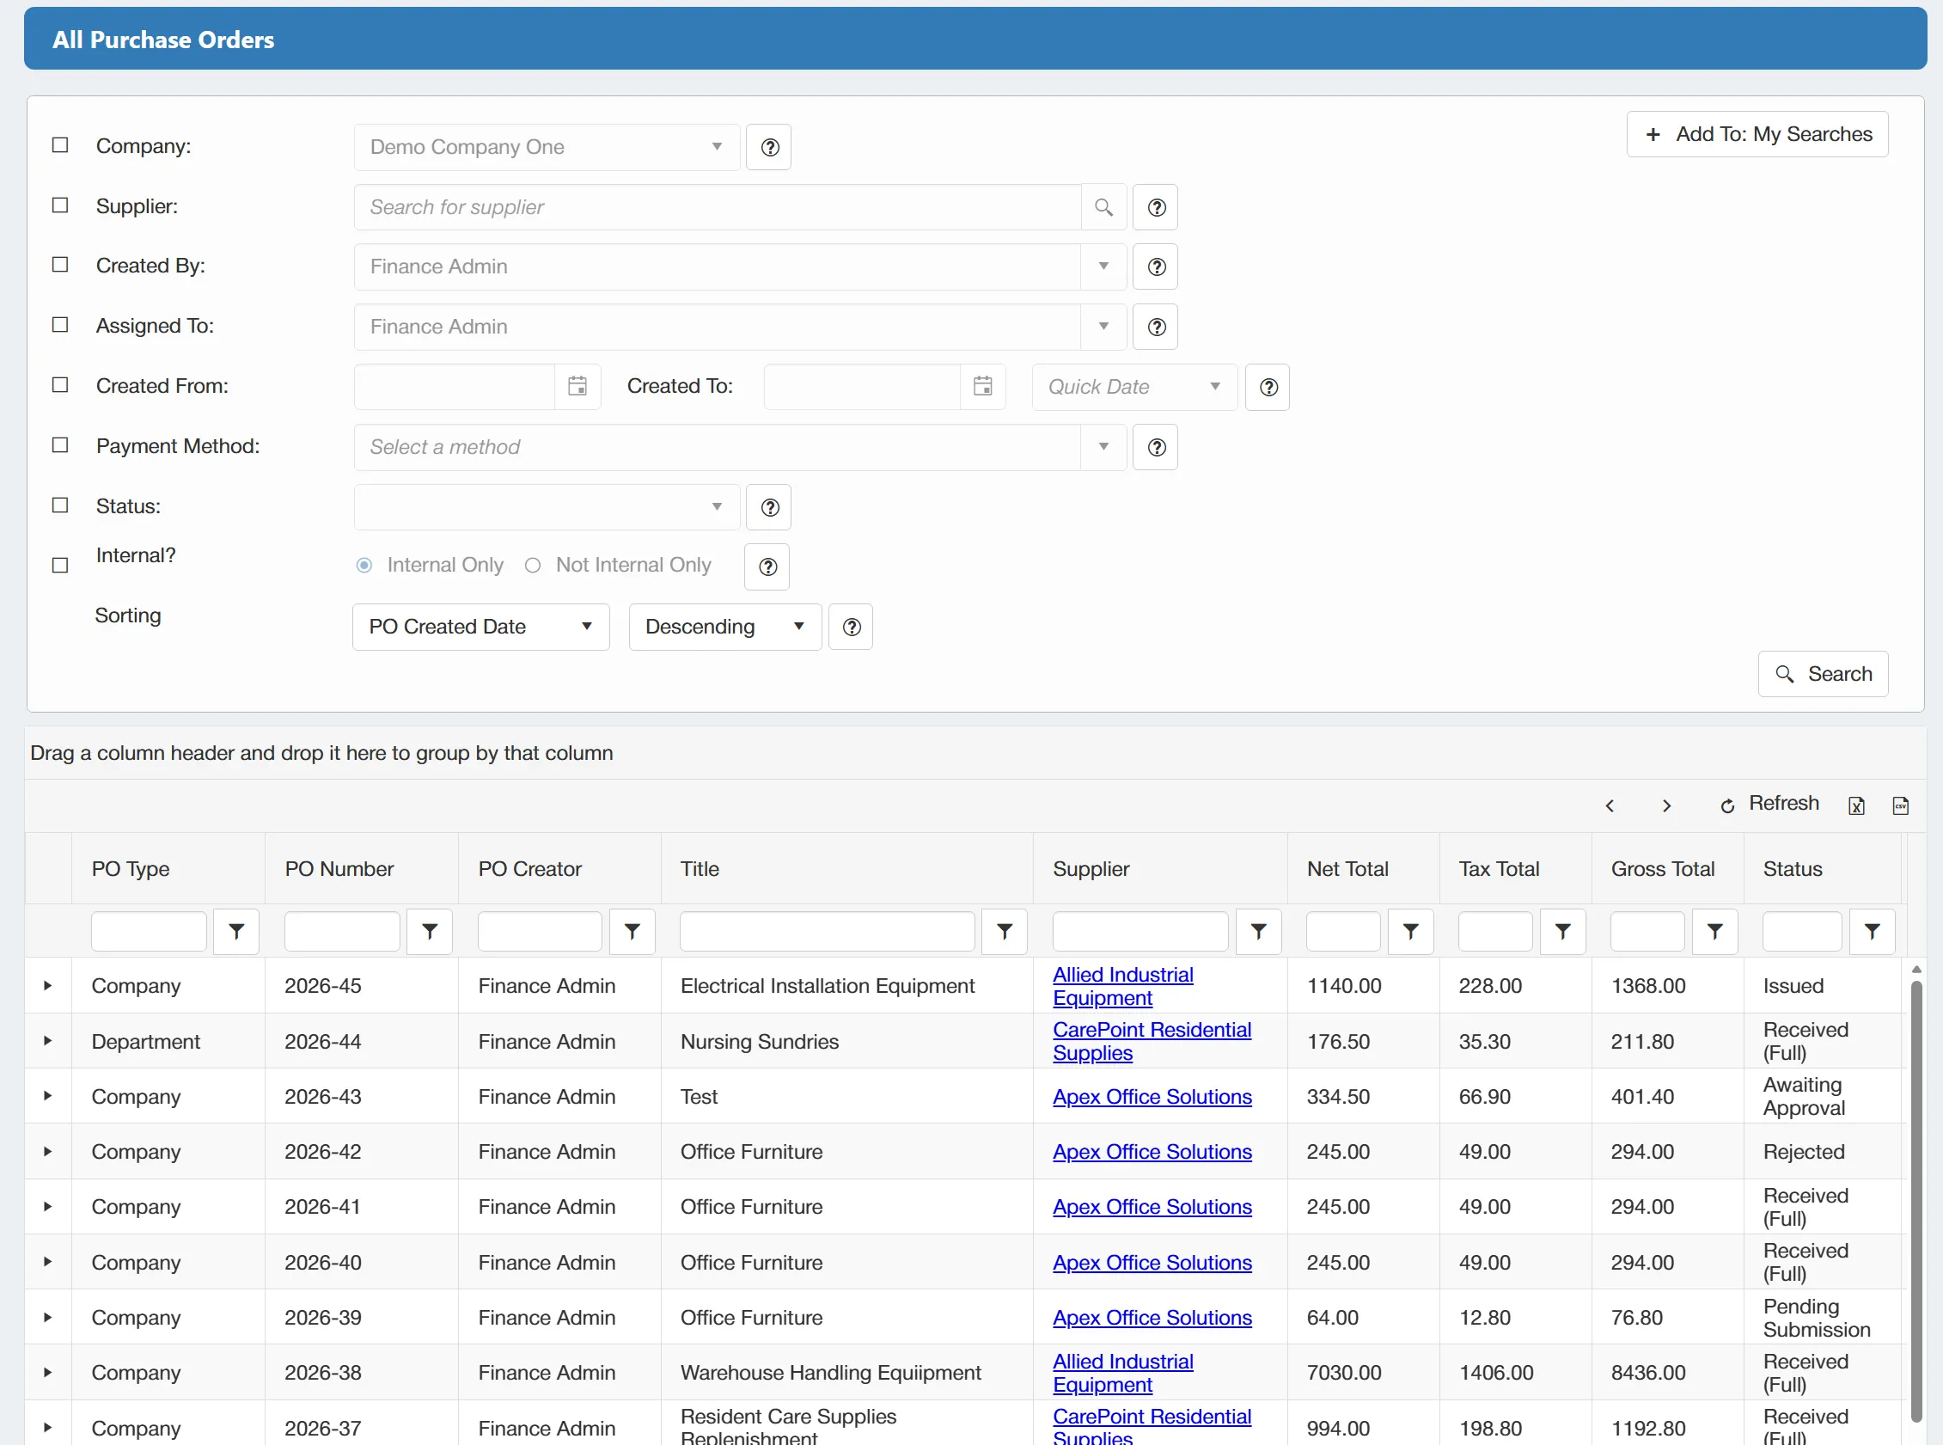This screenshot has height=1445, width=1943.
Task: Open help for the Status filter
Action: click(x=769, y=507)
